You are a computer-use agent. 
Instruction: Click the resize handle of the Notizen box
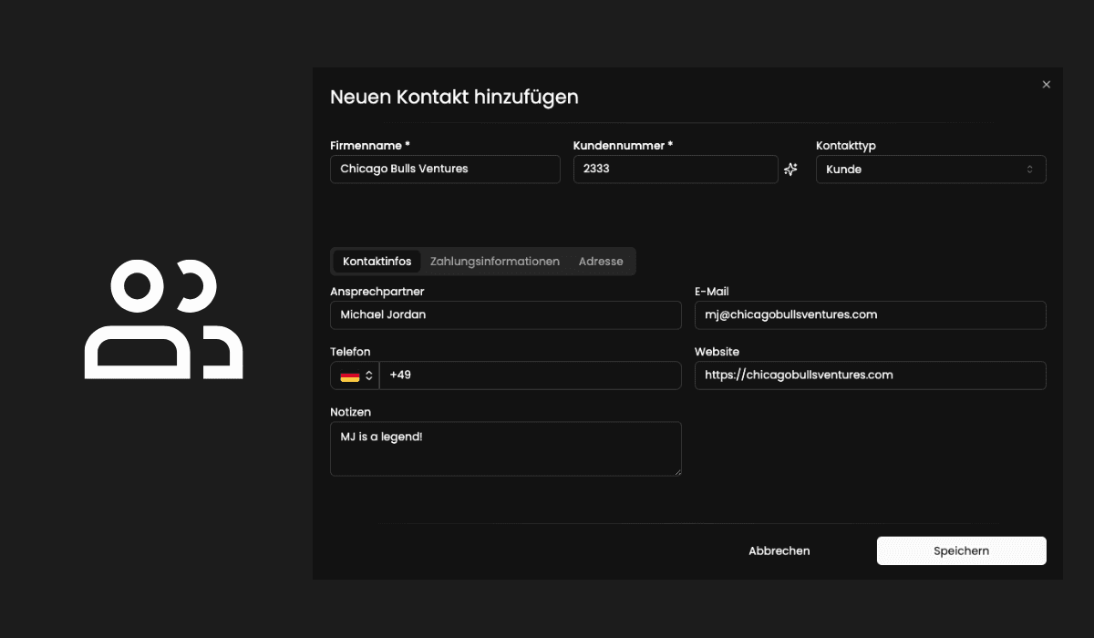pos(678,473)
